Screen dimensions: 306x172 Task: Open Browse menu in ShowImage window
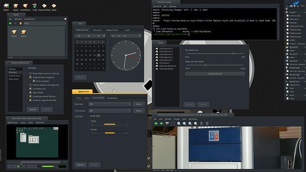(168, 119)
